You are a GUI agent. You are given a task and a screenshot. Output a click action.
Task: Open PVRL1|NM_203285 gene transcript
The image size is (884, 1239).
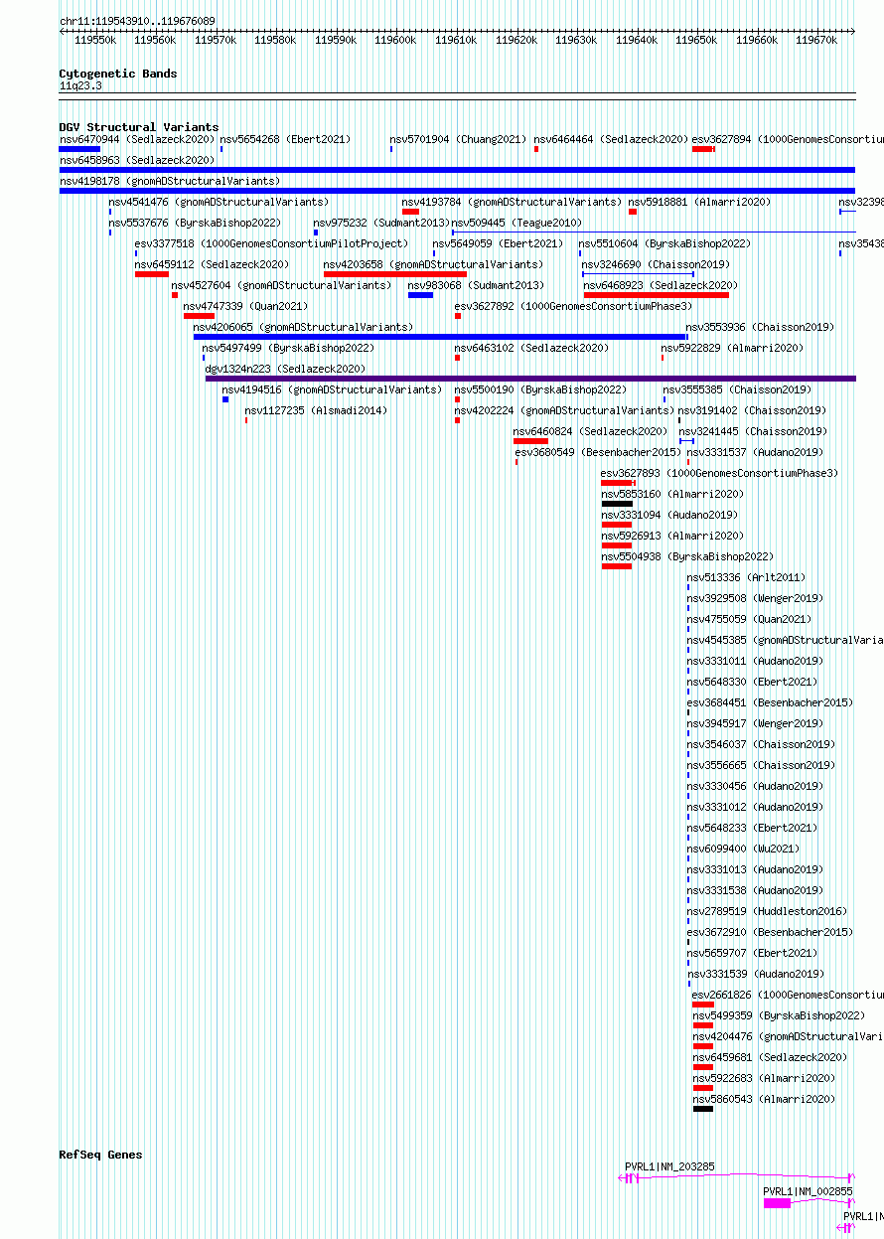(x=669, y=1166)
